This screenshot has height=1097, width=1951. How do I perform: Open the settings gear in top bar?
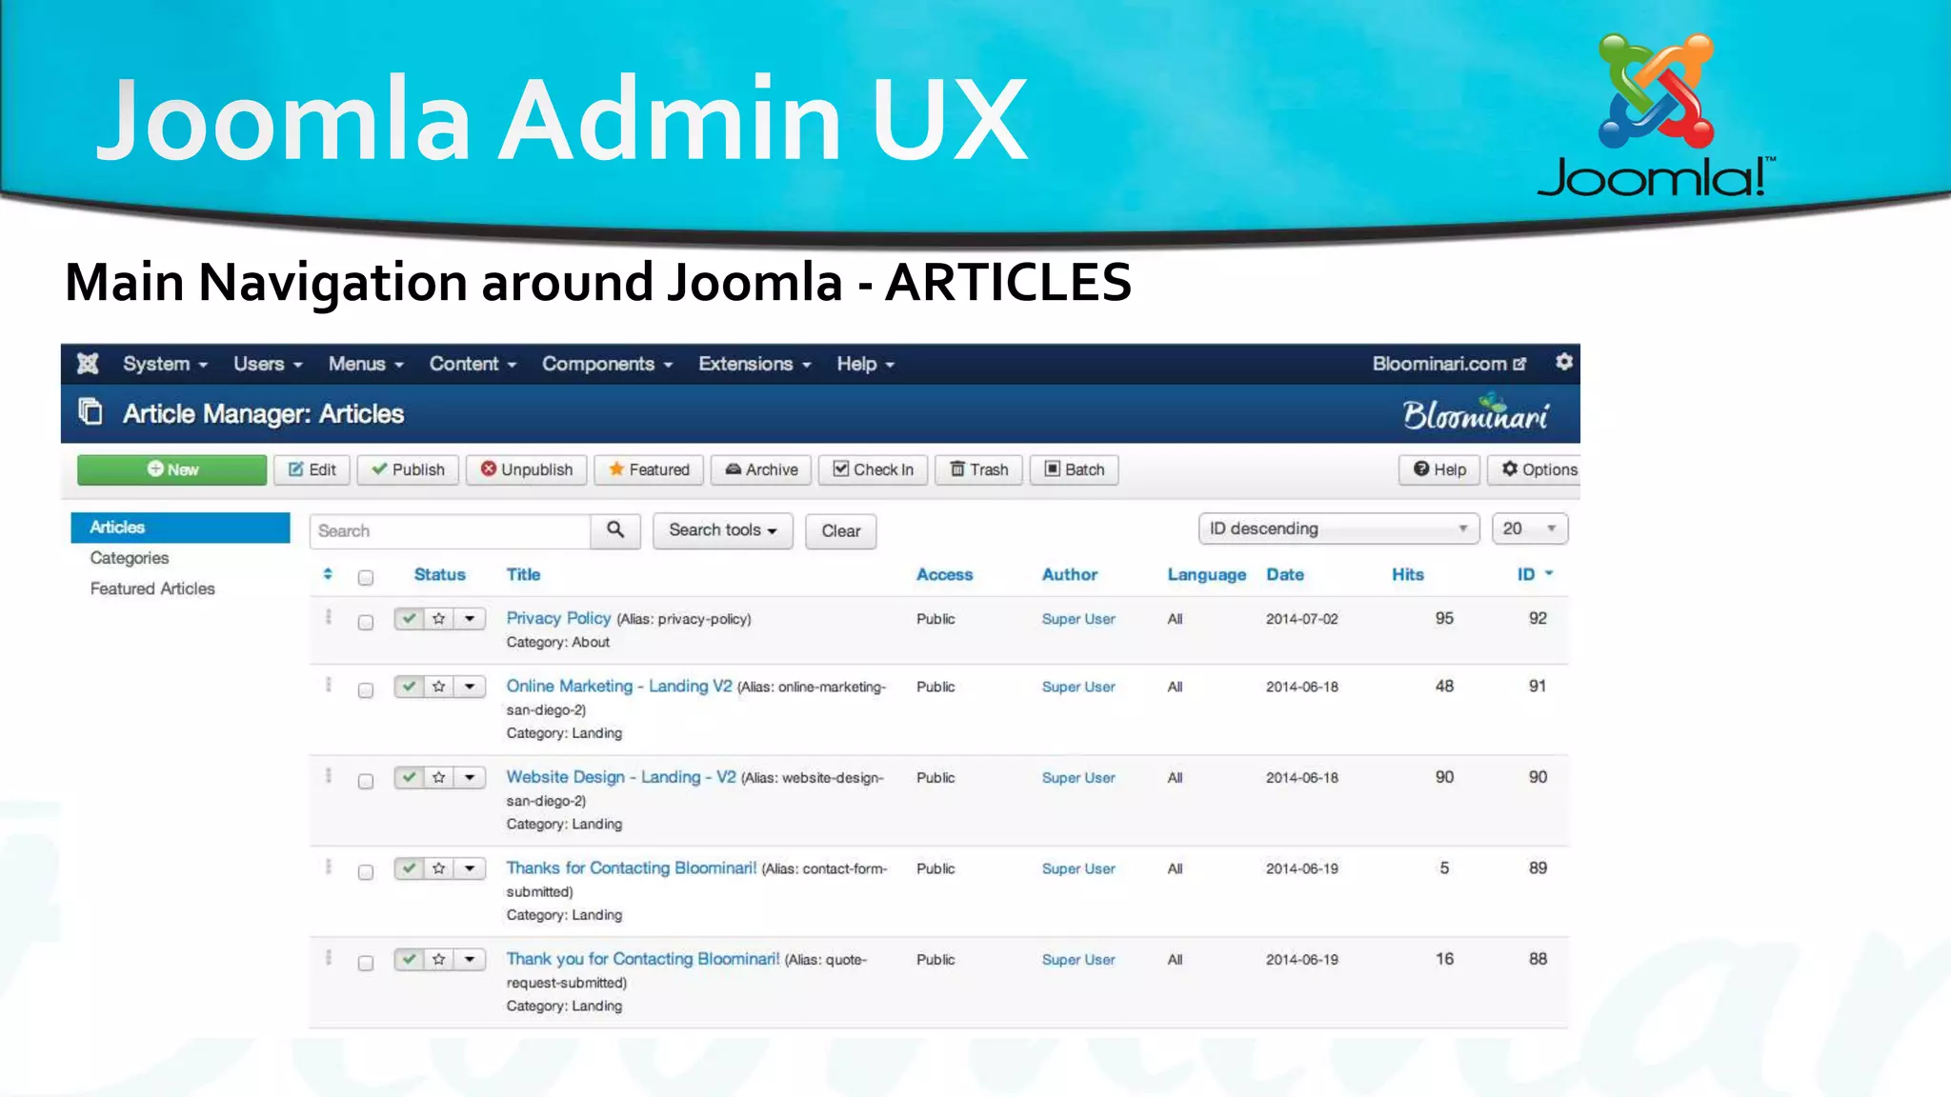[x=1563, y=363]
